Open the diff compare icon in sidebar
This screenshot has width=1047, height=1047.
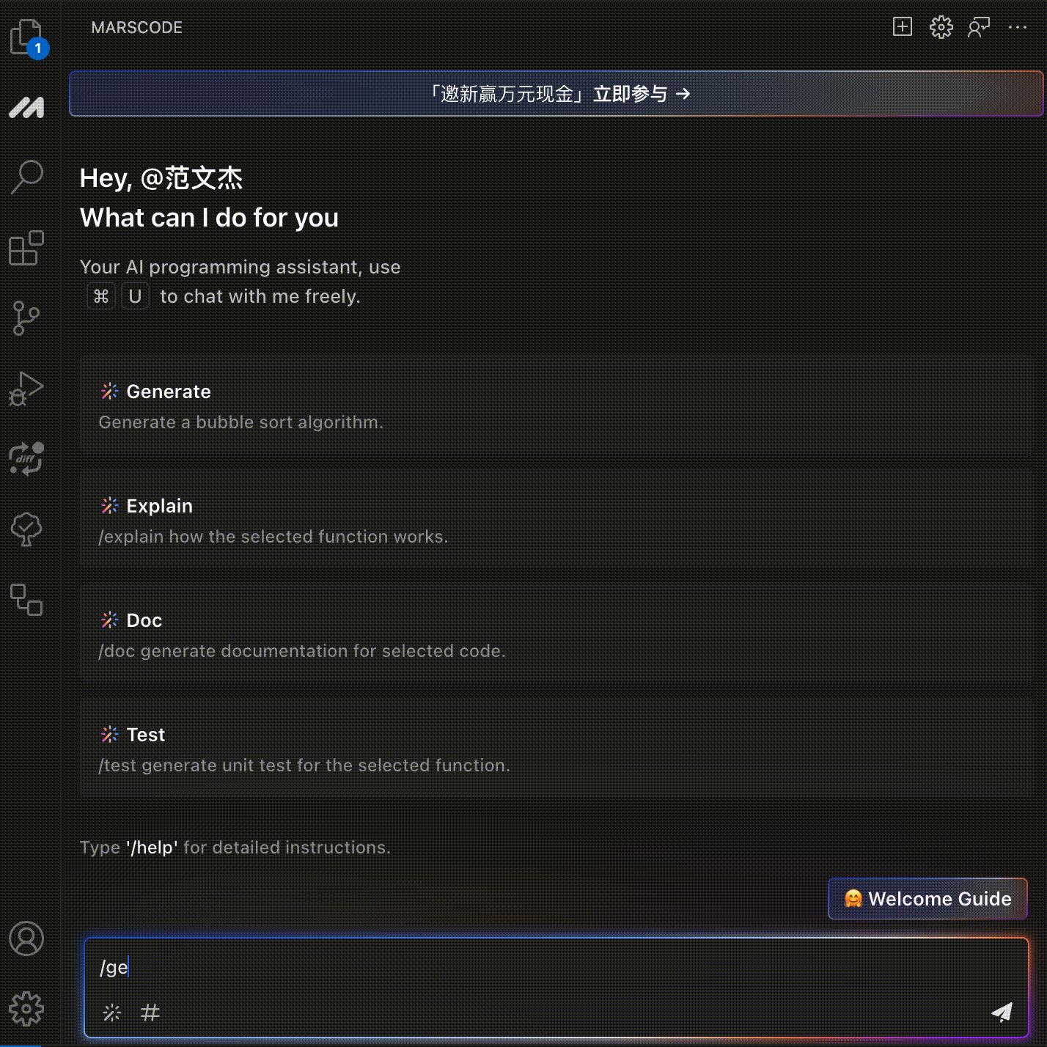(x=26, y=458)
